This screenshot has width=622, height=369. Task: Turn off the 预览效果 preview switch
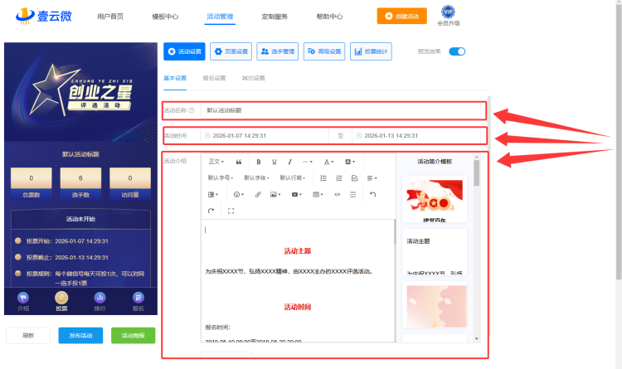point(457,51)
